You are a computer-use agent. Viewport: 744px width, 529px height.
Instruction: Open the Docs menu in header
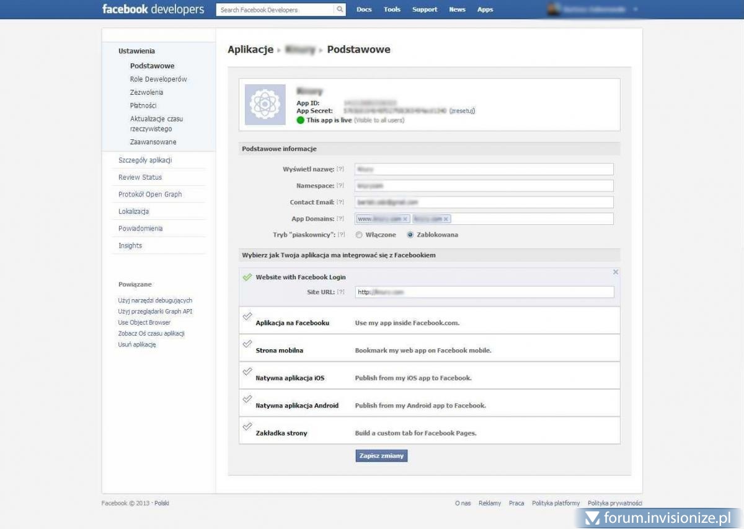[x=364, y=10]
